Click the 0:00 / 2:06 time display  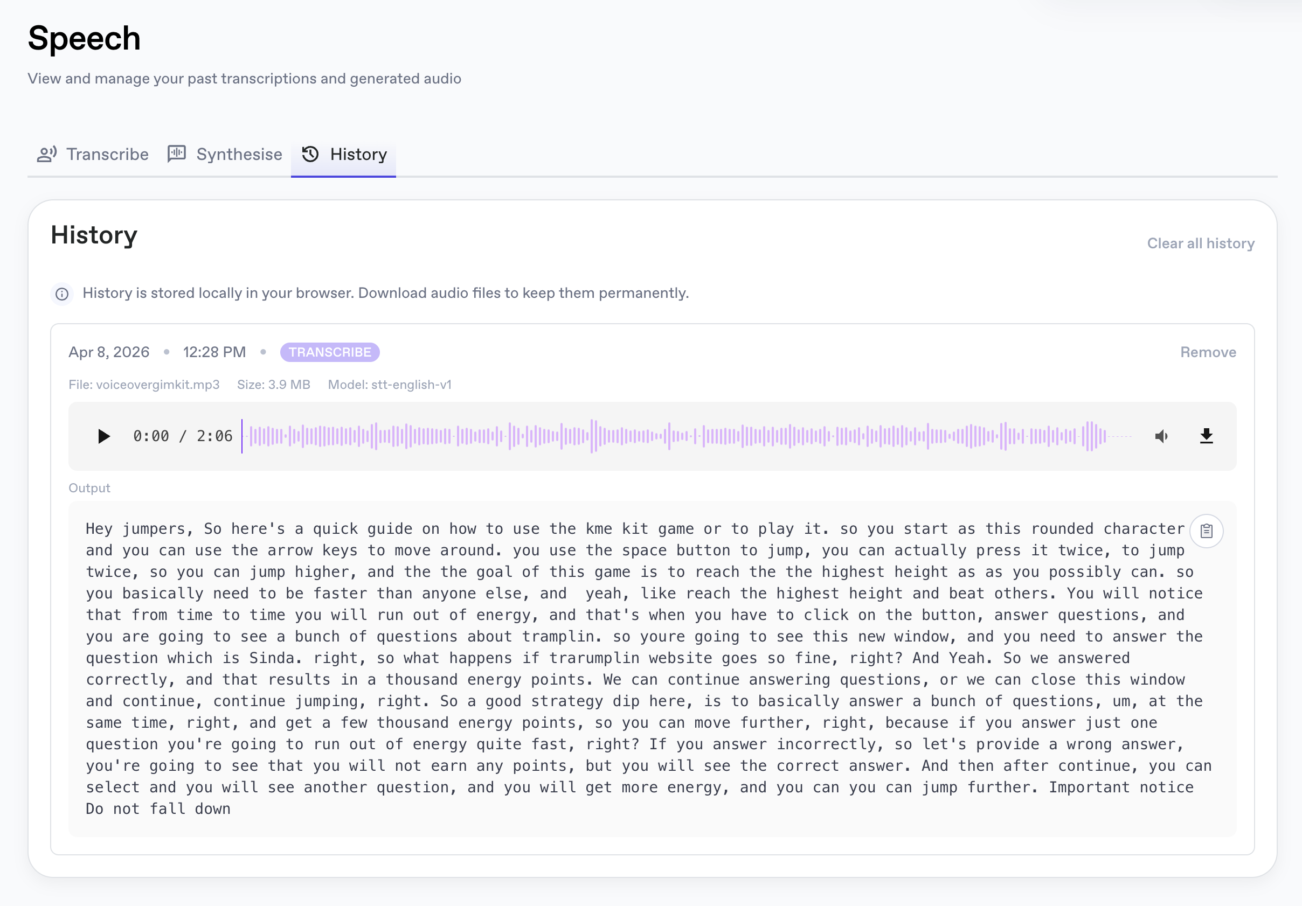[x=183, y=436]
